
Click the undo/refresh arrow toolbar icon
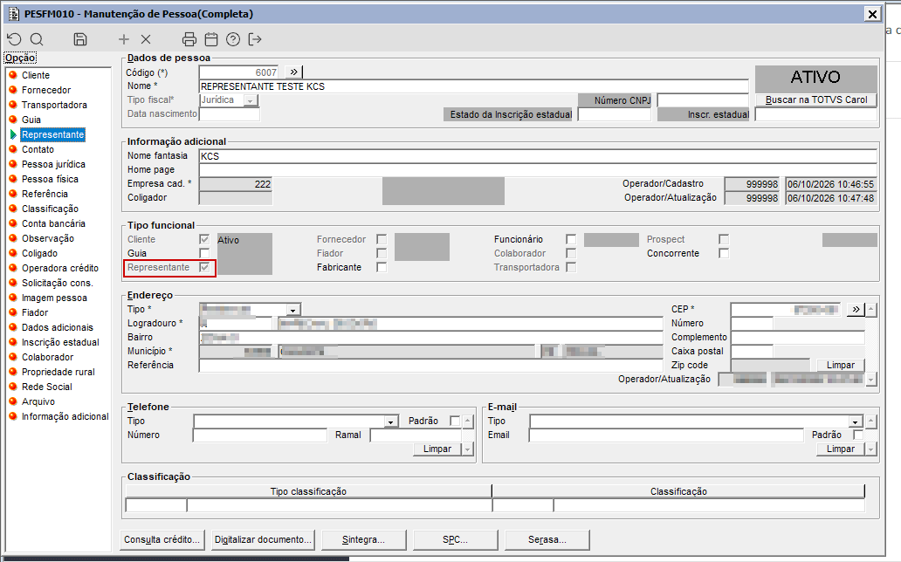pyautogui.click(x=14, y=39)
